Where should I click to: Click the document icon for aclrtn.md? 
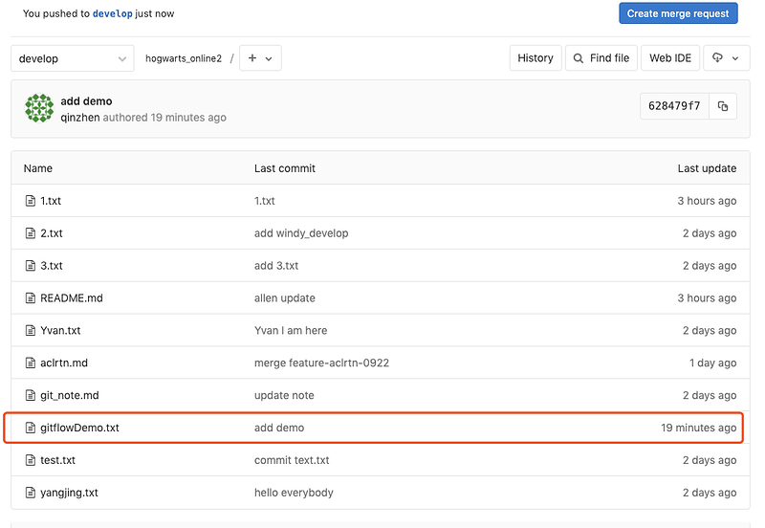[x=31, y=363]
